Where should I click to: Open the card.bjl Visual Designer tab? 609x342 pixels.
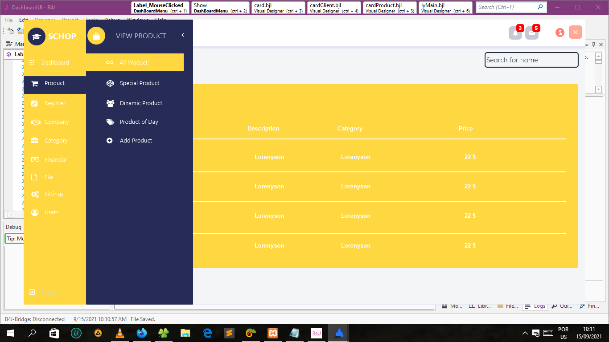pos(278,8)
